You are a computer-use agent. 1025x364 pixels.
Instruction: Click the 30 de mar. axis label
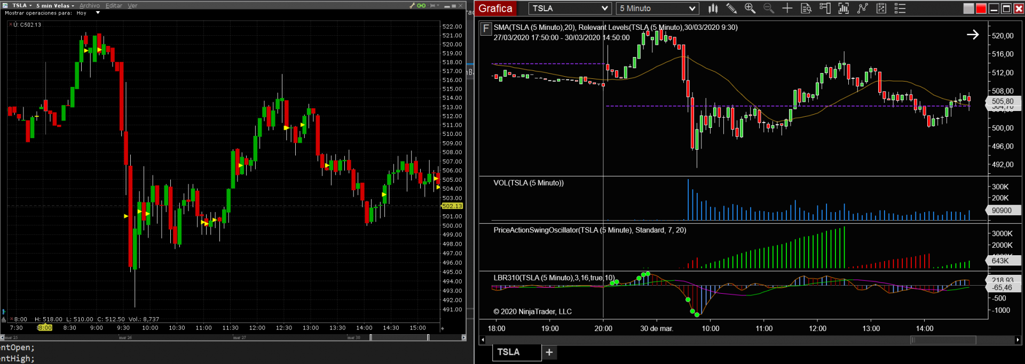[657, 328]
